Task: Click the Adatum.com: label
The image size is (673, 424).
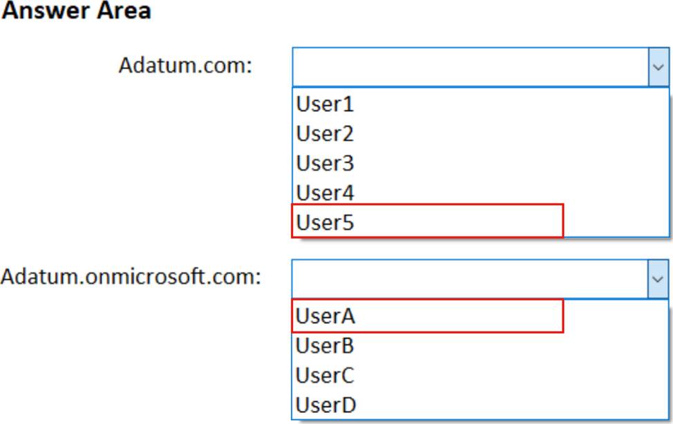Action: [185, 66]
